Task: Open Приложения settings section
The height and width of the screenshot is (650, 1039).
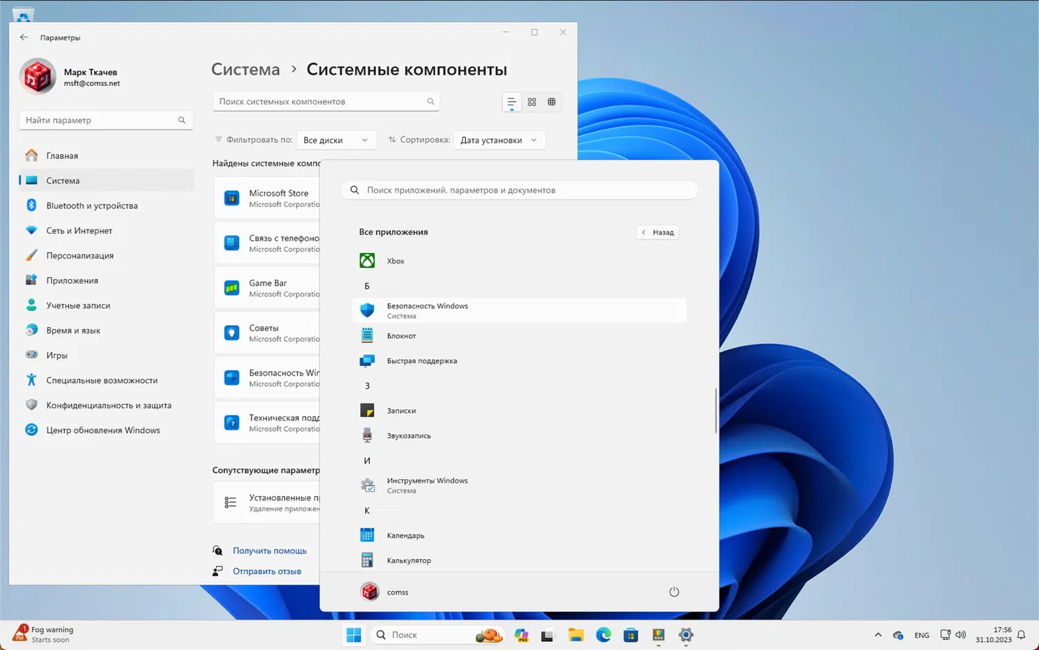Action: [x=107, y=281]
